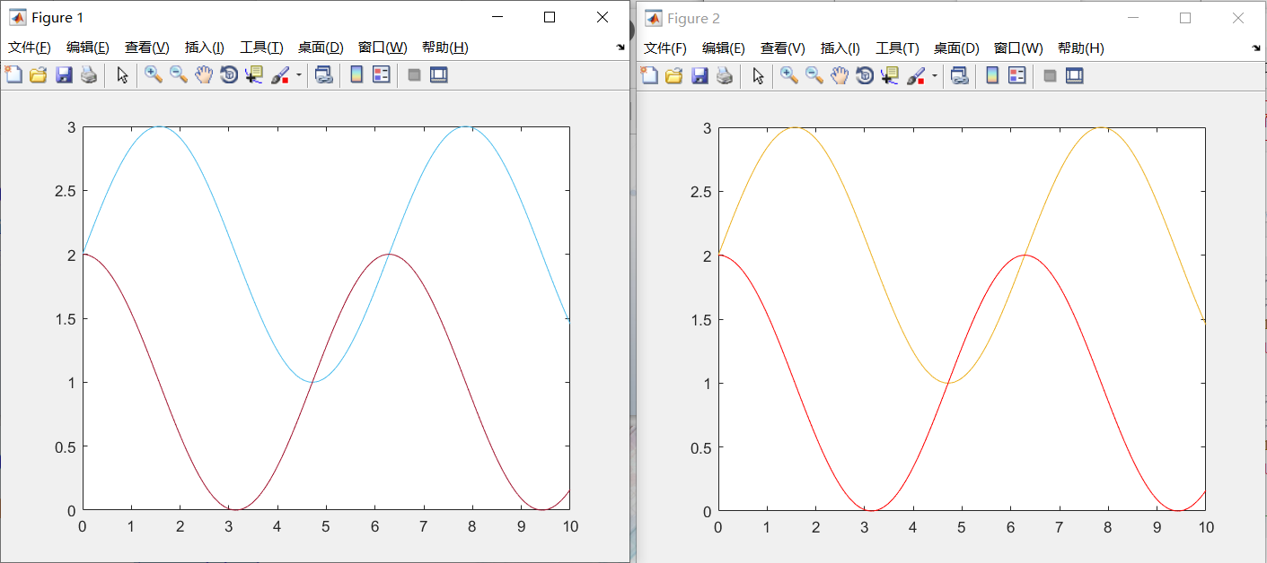Screen dimensions: 1267x563
Task: Maximize the Figure 1 window
Action: [550, 17]
